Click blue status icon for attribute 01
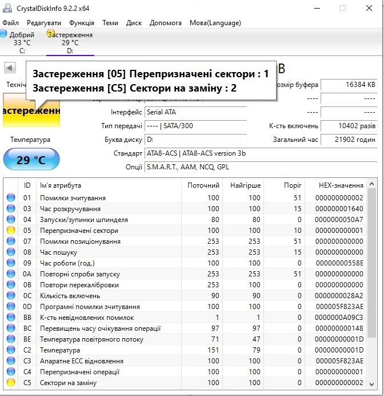The height and width of the screenshot is (396, 384). (x=11, y=197)
